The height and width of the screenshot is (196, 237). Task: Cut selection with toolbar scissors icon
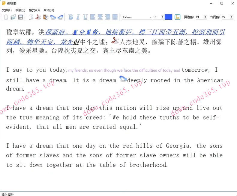point(38,17)
